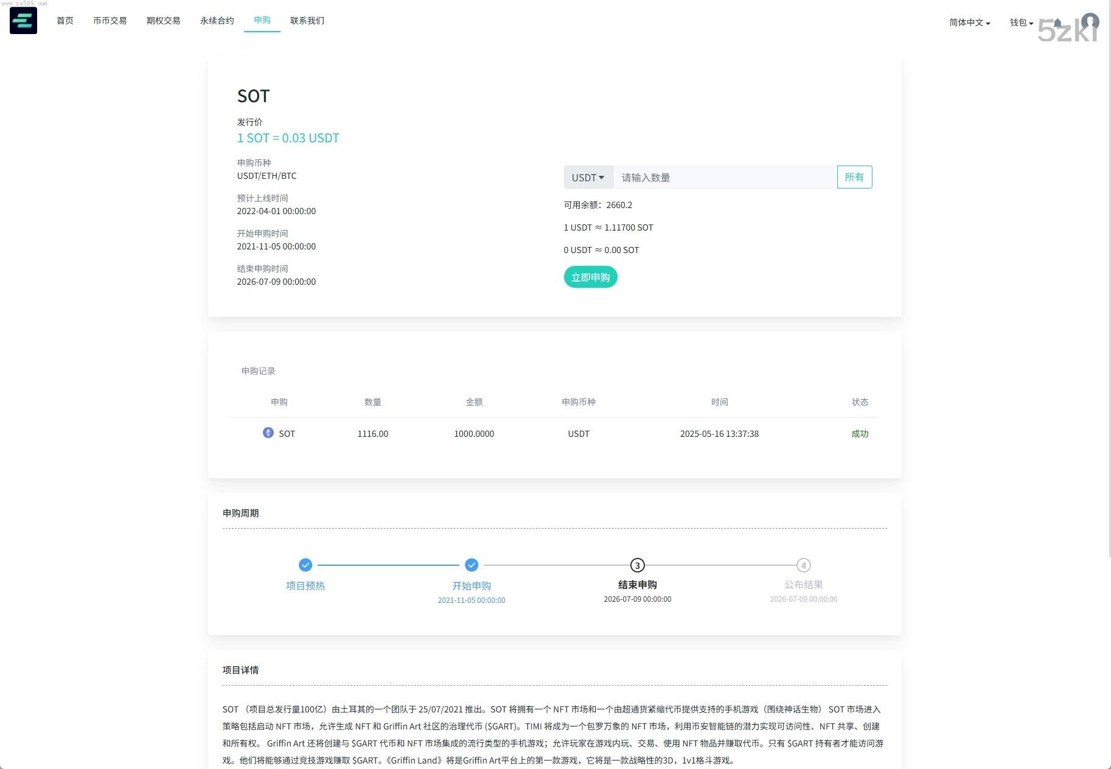Click the 开始申购 completed step checkmark
This screenshot has width=1111, height=769.
pos(472,565)
